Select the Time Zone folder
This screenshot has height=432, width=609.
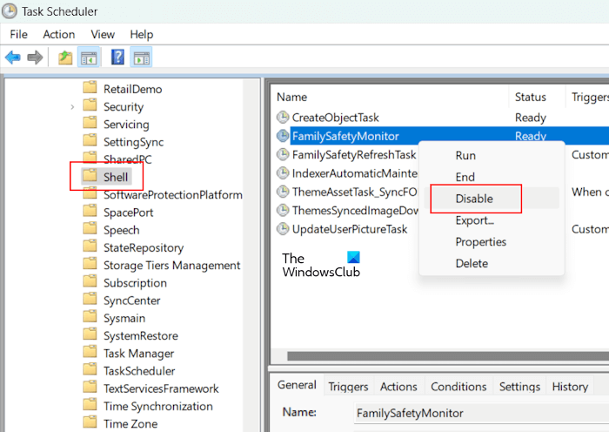pos(130,424)
